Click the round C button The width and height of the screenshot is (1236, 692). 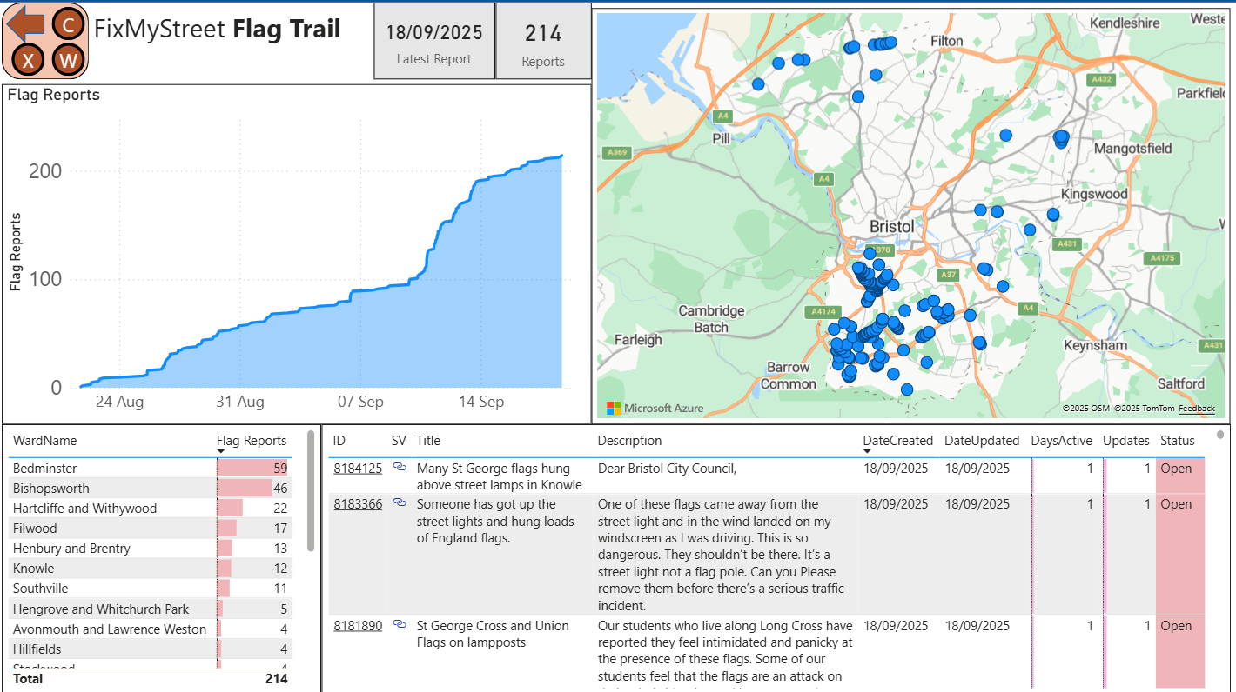(68, 23)
